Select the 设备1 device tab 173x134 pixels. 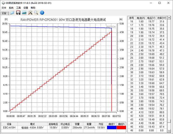coord(5,13)
